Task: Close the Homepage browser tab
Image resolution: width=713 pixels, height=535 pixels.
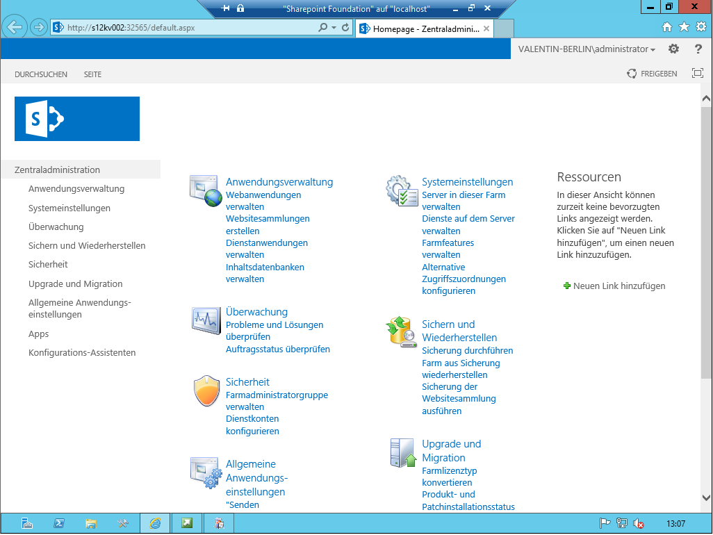Action: click(x=486, y=28)
